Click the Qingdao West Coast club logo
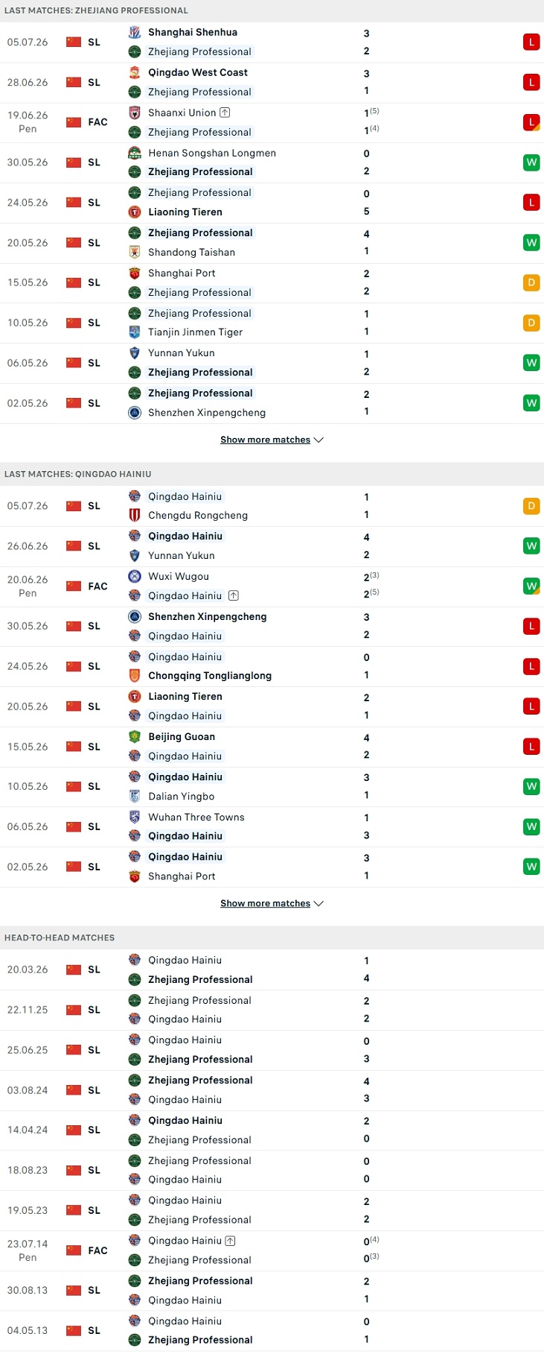Screen dimensions: 544x1354 (x=135, y=72)
